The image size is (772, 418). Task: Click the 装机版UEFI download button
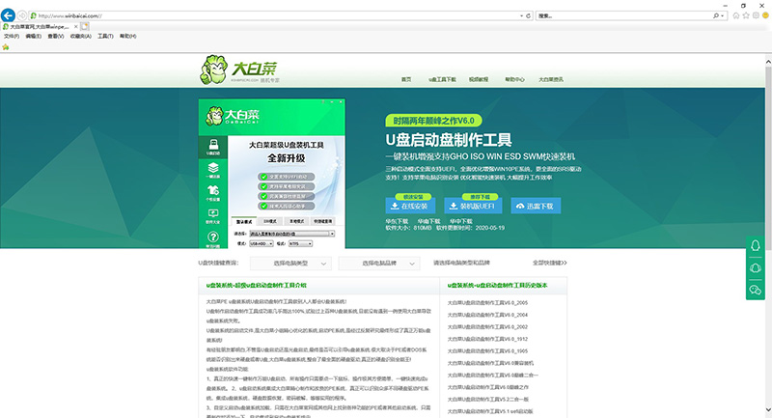[468, 206]
